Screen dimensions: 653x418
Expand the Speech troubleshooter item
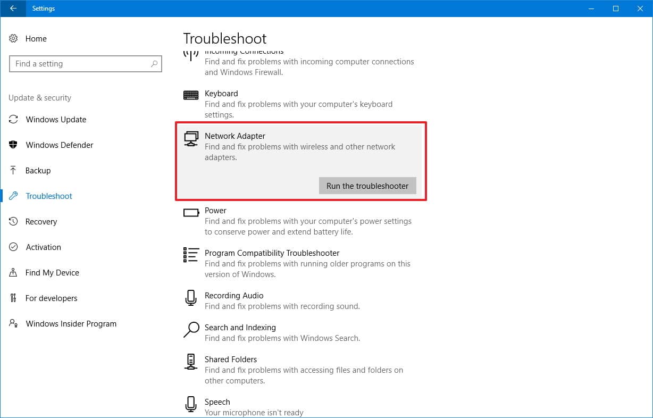point(217,403)
